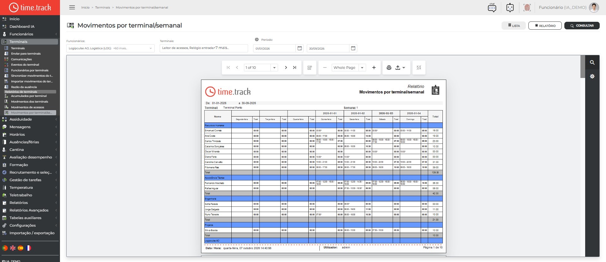Expand the Horários sidebar menu

[30, 134]
